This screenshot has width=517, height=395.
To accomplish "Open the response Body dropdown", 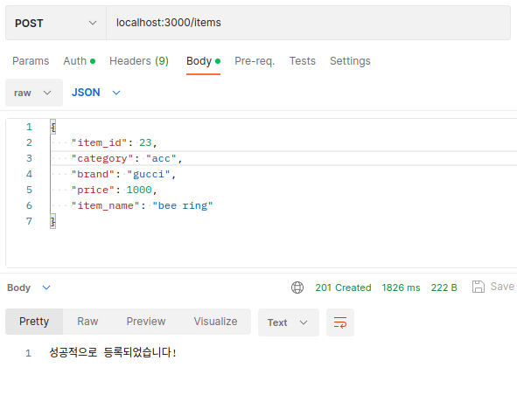I will [x=29, y=288].
